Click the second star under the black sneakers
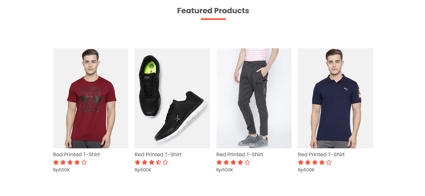This screenshot has width=425, height=196. (x=145, y=163)
